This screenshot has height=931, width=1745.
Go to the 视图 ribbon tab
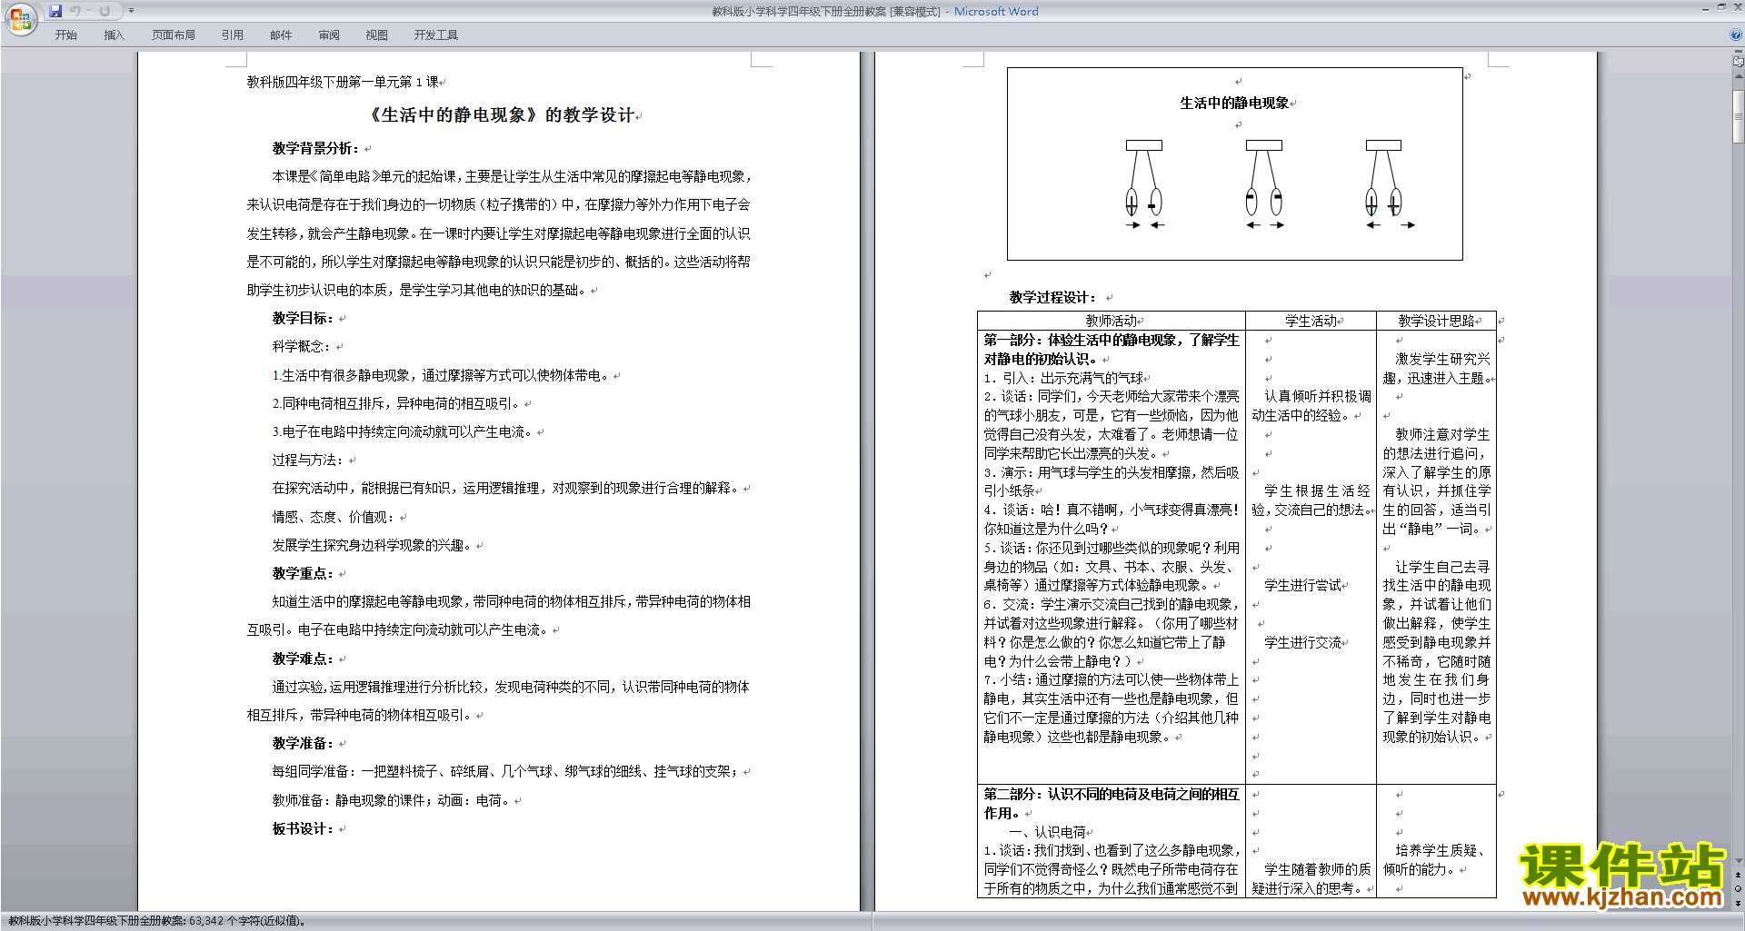click(377, 35)
